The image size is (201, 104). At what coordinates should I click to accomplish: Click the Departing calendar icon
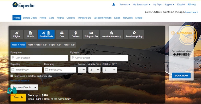tap(13, 70)
